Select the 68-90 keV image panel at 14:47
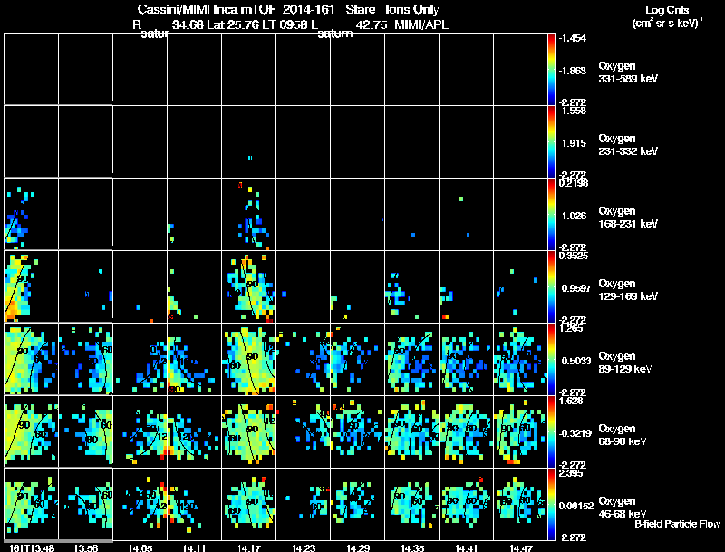Image resolution: width=725 pixels, height=552 pixels. (x=520, y=431)
